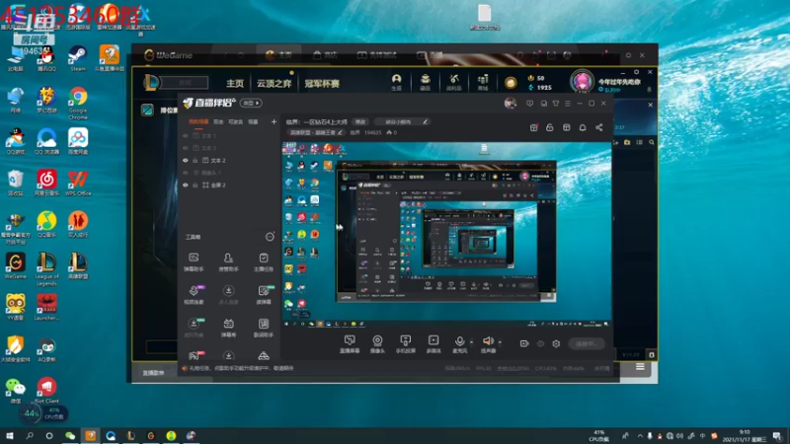Mute the microphone 麦克风 icon
This screenshot has height=444, width=790.
coord(459,341)
